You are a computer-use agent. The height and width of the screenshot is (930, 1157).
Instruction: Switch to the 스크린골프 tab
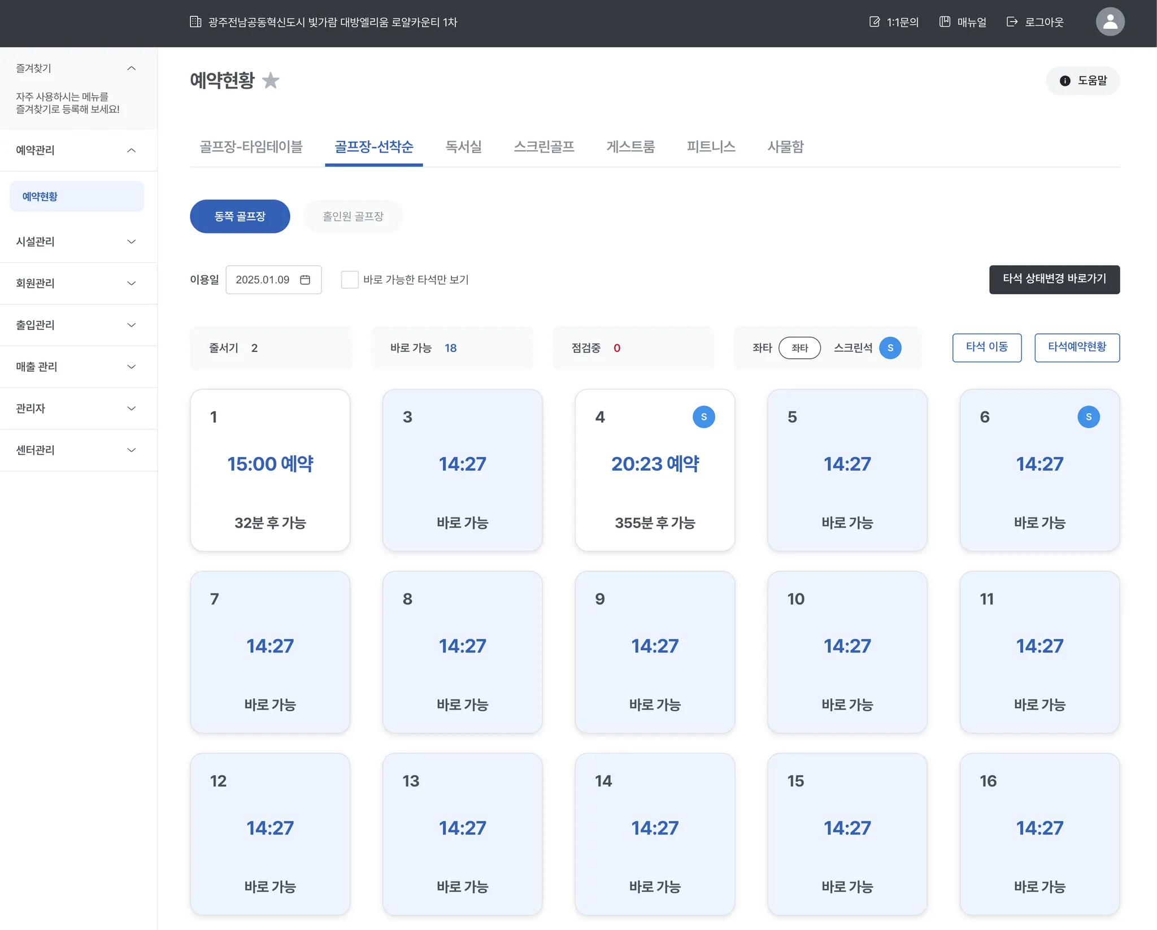click(543, 147)
